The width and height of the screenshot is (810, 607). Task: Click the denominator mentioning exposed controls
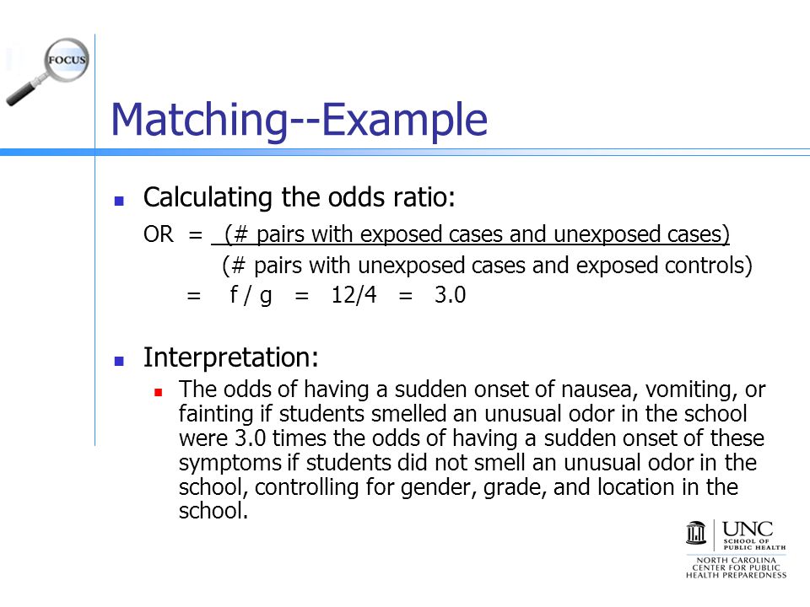point(487,266)
